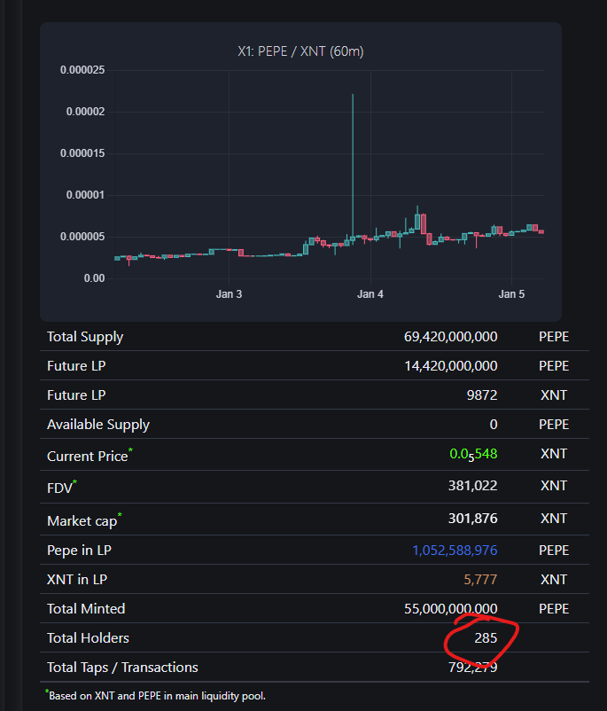This screenshot has width=607, height=711.
Task: Click the Jan 4 date label
Action: [x=370, y=294]
